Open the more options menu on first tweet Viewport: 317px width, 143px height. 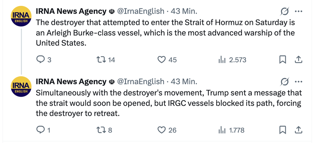tap(298, 11)
